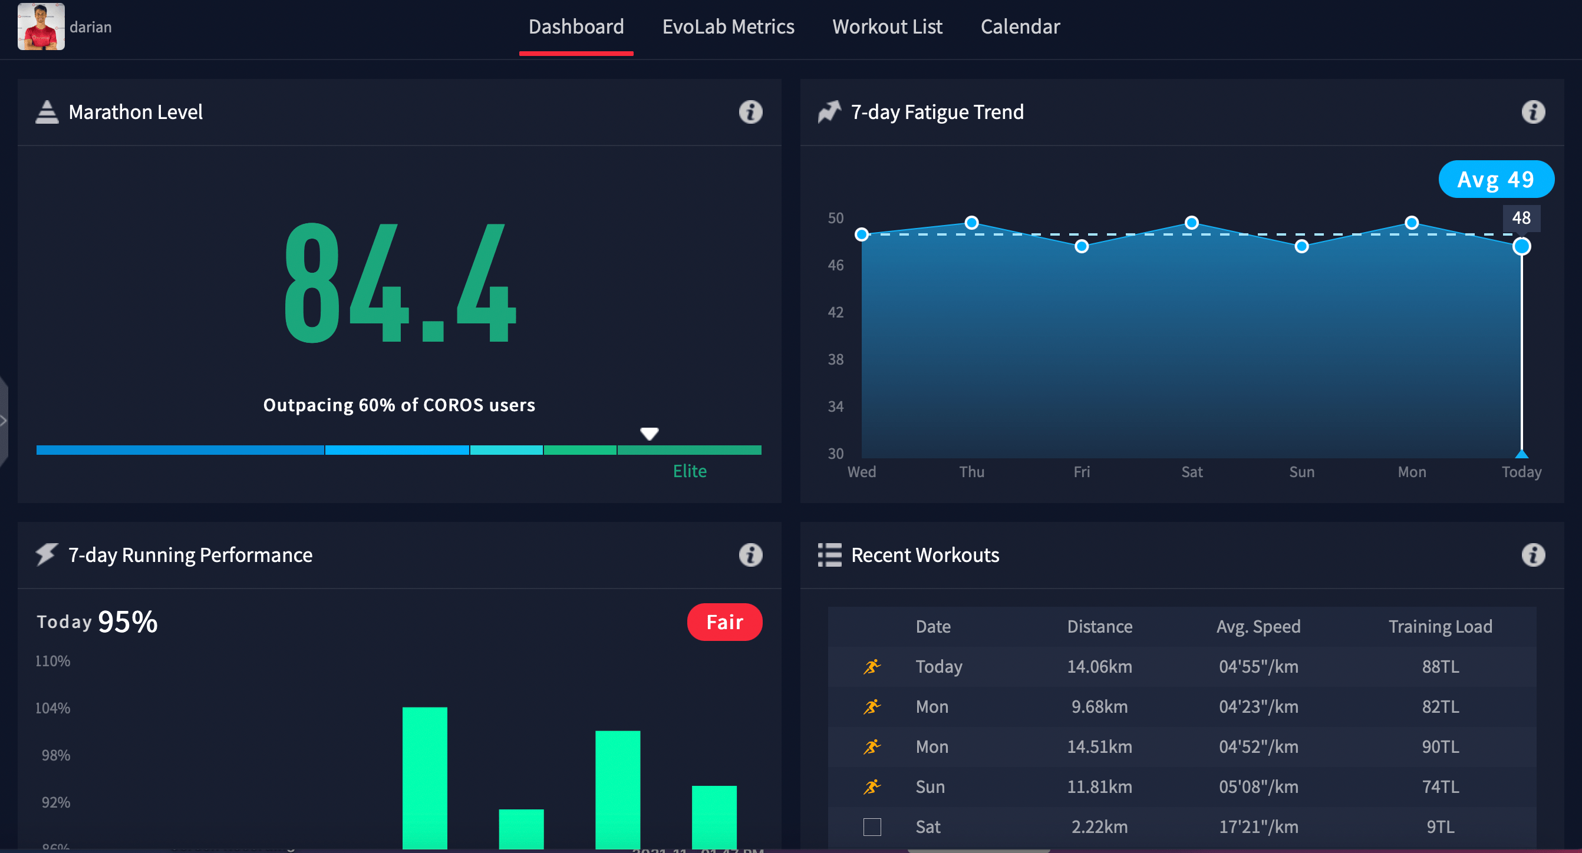This screenshot has width=1582, height=853.
Task: Open the info tooltip for Marathon Level
Action: [x=750, y=113]
